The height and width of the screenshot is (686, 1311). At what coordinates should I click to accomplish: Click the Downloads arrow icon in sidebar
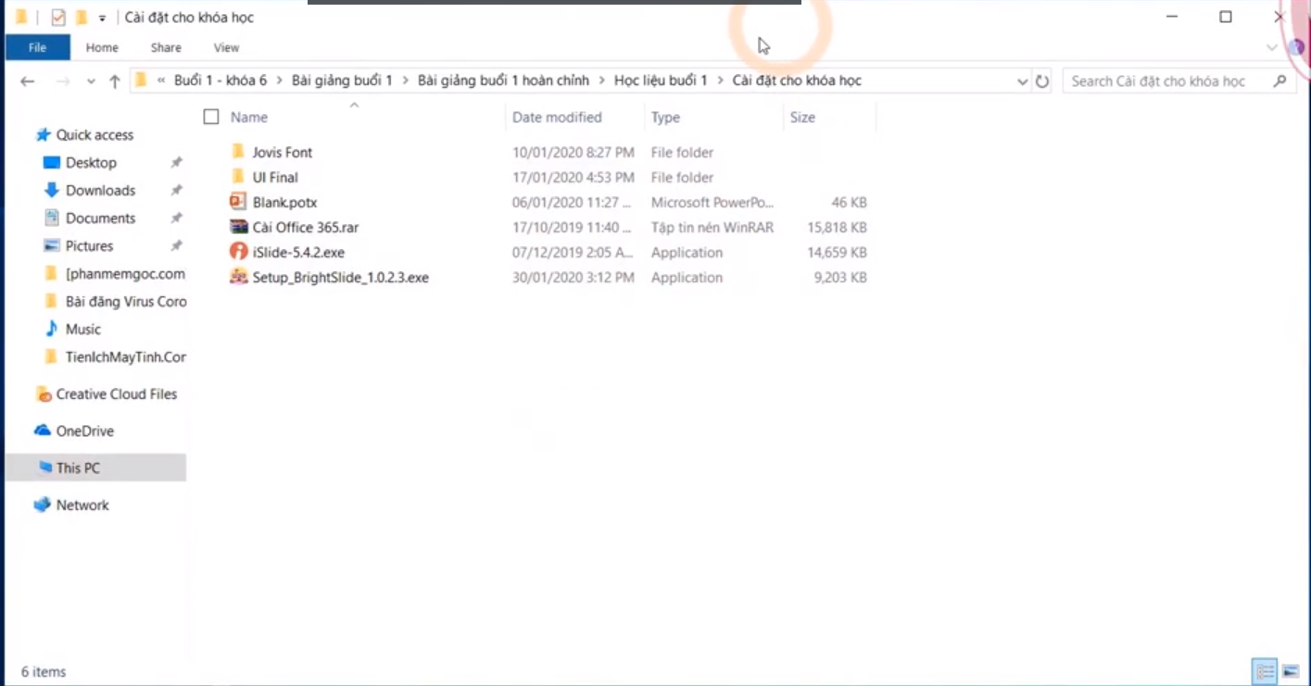tap(52, 191)
